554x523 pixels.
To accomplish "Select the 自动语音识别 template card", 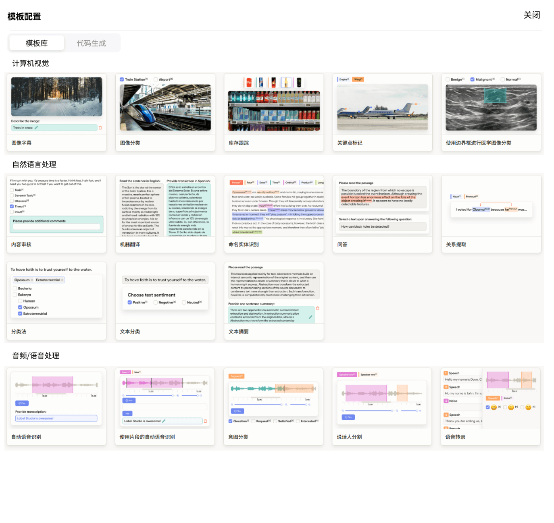I will [x=56, y=406].
